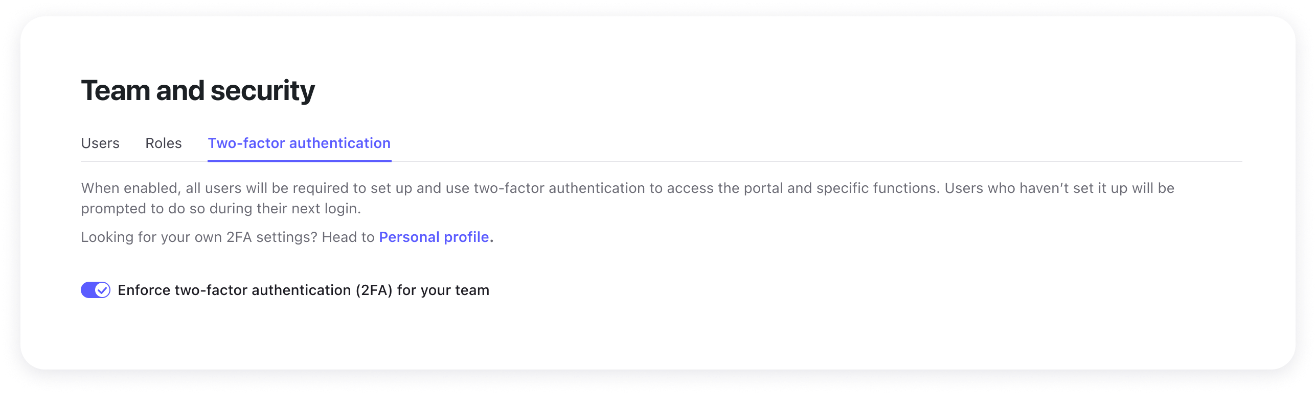1316x394 pixels.
Task: Click the label next to the toggle
Action: point(304,290)
